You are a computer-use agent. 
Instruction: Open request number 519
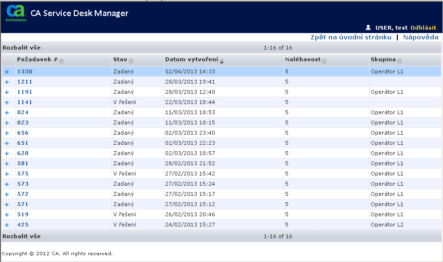[23, 214]
